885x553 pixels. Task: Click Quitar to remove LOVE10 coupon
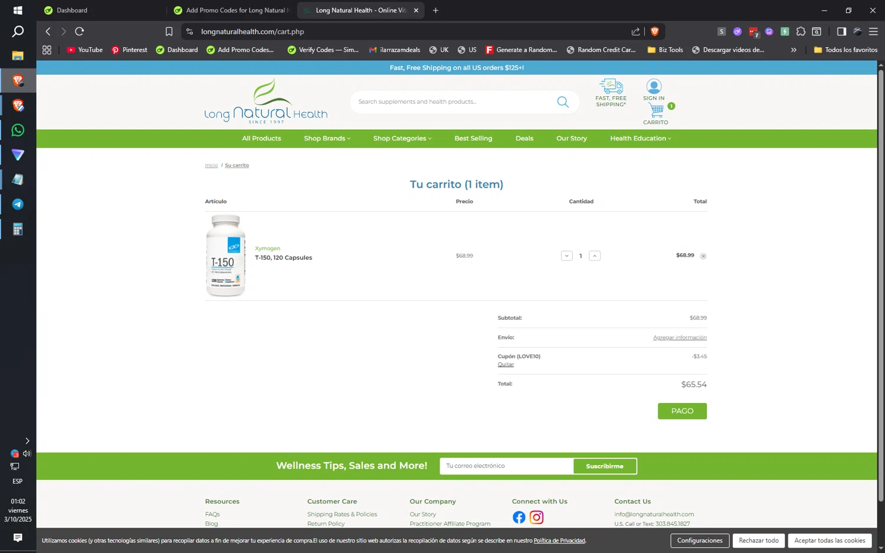[506, 365]
